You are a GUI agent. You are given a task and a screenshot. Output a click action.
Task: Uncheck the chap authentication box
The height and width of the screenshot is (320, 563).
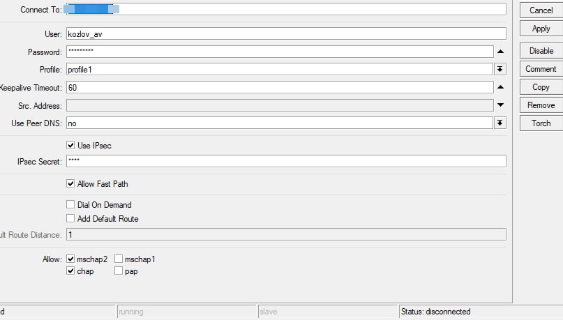pos(70,271)
